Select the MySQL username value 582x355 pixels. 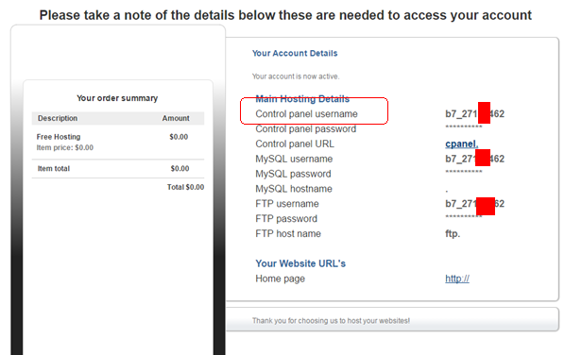click(x=474, y=159)
